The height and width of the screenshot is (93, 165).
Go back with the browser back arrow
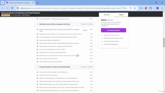coord(3,8)
